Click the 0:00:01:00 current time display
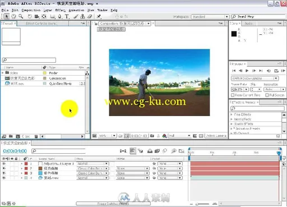The height and width of the screenshot is (207, 287). point(15,151)
